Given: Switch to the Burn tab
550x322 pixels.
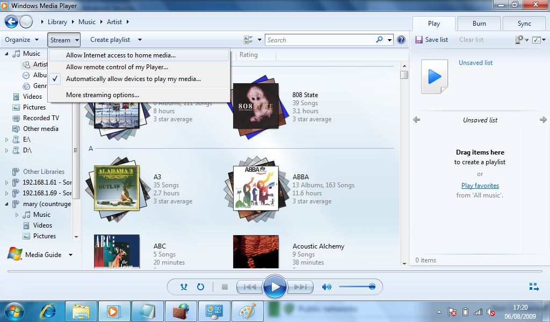Looking at the screenshot, I should (478, 24).
